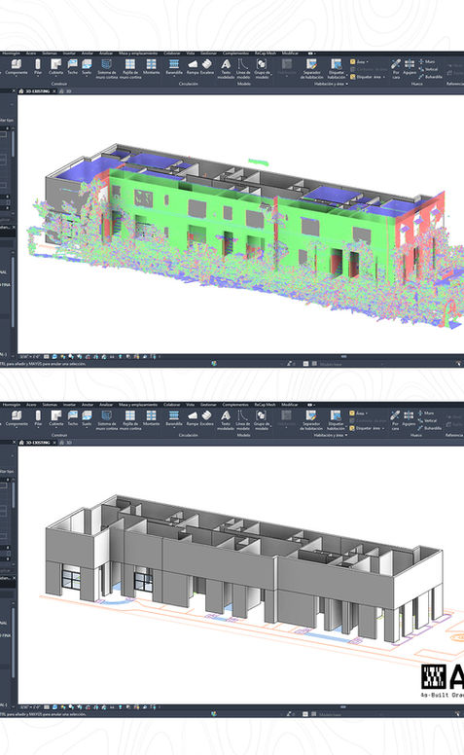Pick Techo tool in point cloud window

point(72,67)
